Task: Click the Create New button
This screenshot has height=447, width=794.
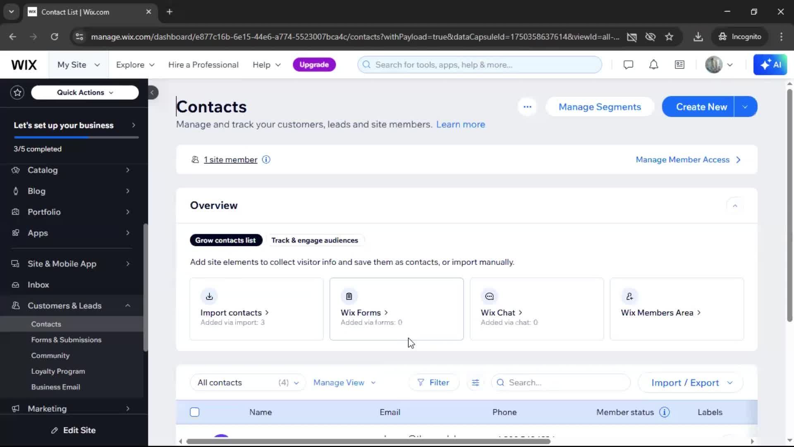Action: click(x=698, y=107)
